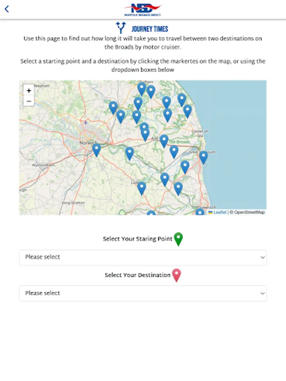This screenshot has width=286, height=381.
Task: Click the green starting point pin icon
Action: coord(178,239)
